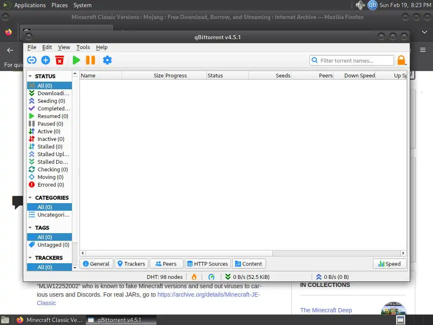Image resolution: width=433 pixels, height=325 pixels.
Task: Click the orange Pause icon in toolbar
Action: tap(90, 60)
